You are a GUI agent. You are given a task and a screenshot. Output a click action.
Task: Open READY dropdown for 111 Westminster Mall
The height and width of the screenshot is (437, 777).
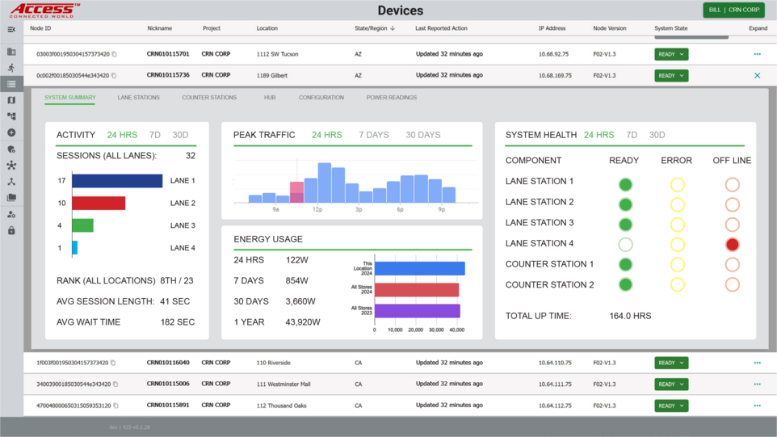[671, 384]
